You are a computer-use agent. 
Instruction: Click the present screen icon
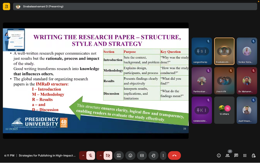click(x=119, y=155)
